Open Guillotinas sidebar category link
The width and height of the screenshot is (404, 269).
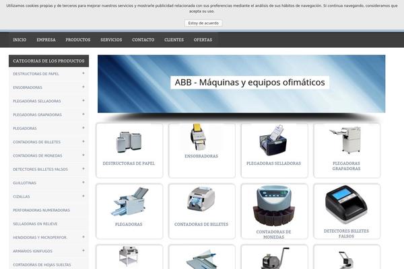(x=24, y=183)
